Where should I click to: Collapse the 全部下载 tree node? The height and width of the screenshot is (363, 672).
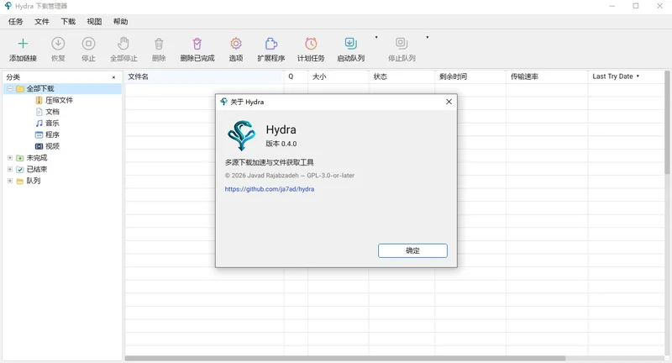(x=10, y=89)
